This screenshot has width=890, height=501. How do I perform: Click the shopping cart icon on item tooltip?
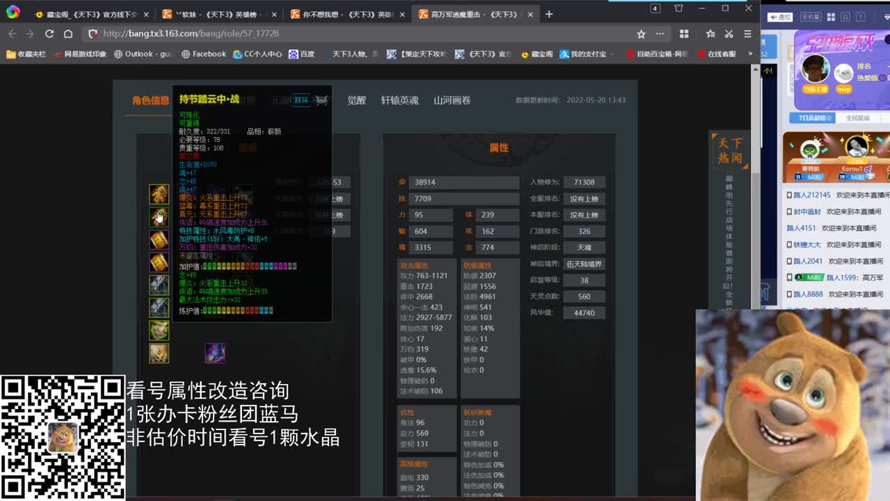click(321, 100)
